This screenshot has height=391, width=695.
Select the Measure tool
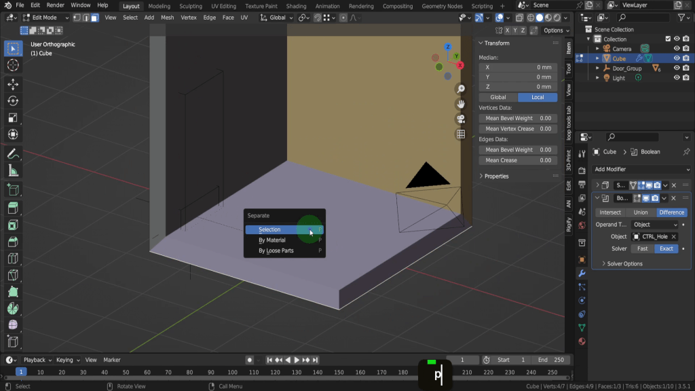click(x=13, y=171)
